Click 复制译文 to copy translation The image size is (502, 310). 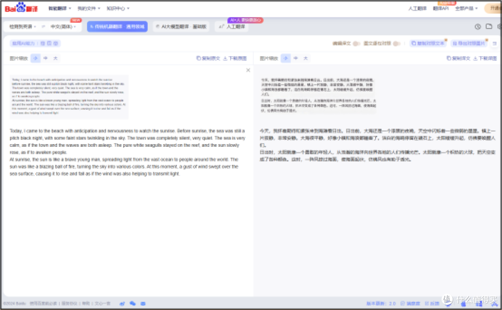[458, 58]
